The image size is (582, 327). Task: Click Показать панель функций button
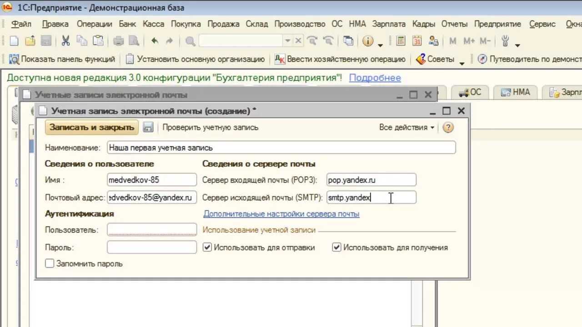(x=62, y=59)
